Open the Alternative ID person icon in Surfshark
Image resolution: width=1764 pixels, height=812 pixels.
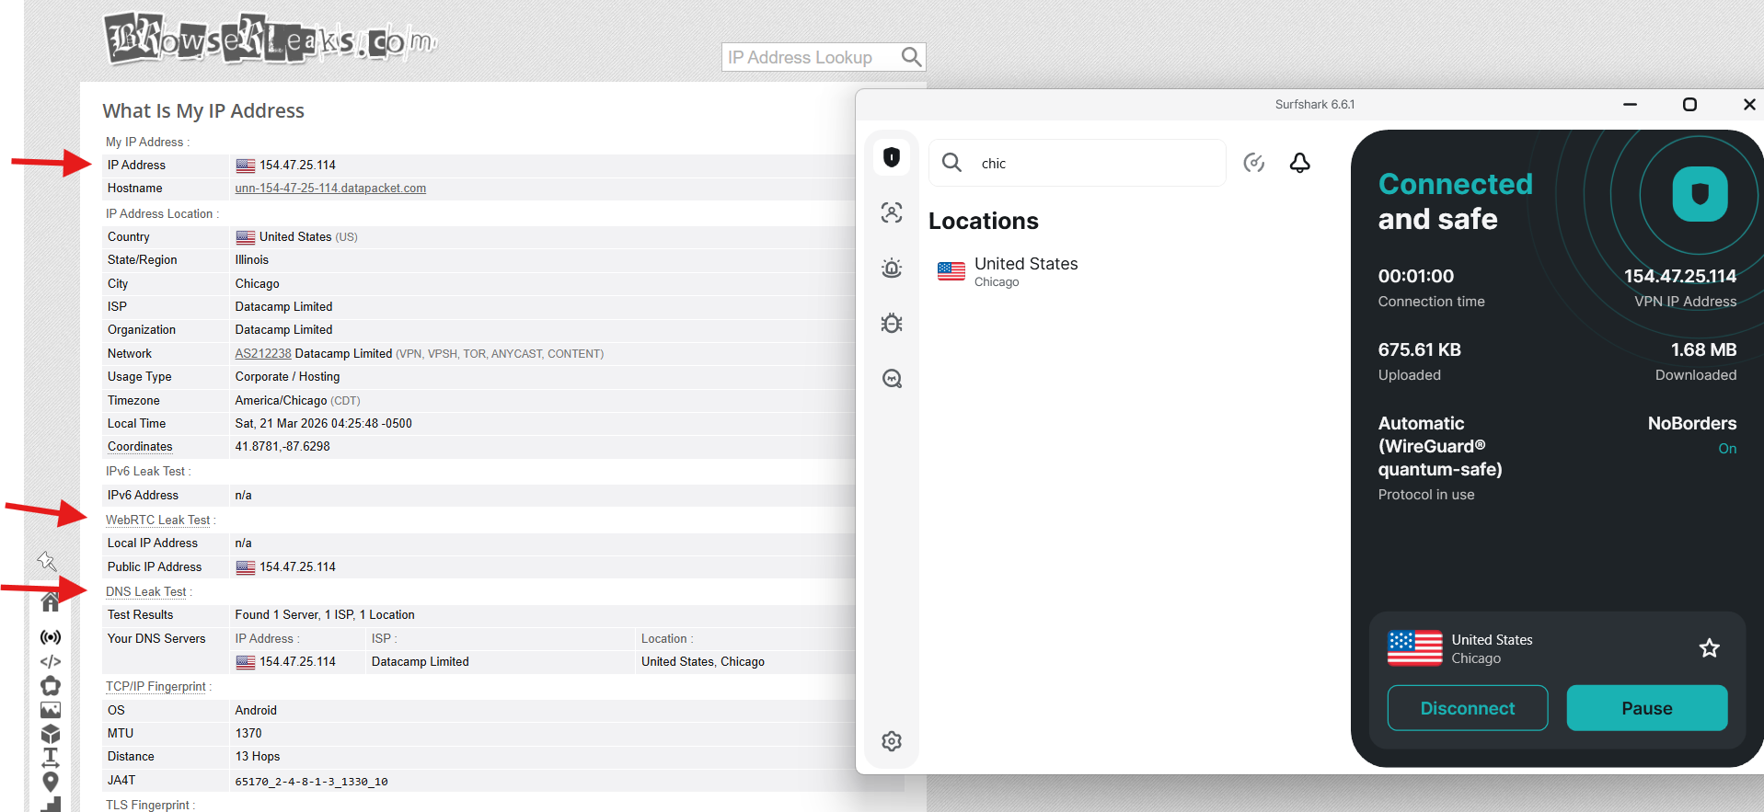pos(891,212)
